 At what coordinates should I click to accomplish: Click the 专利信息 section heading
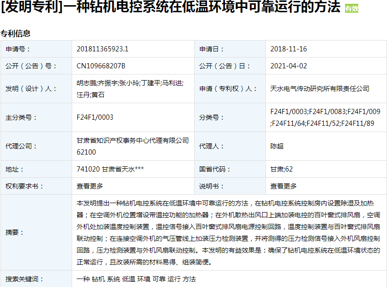tap(16, 33)
